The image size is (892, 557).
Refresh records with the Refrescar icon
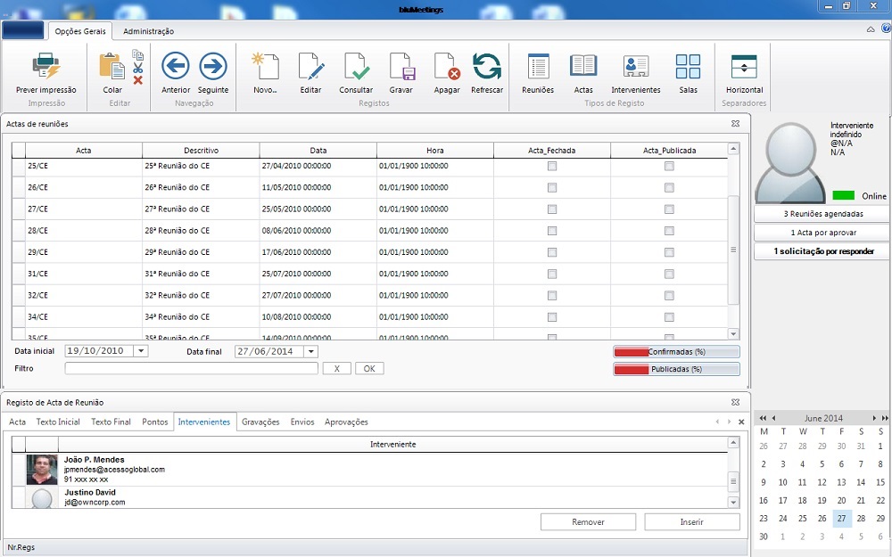[x=487, y=67]
